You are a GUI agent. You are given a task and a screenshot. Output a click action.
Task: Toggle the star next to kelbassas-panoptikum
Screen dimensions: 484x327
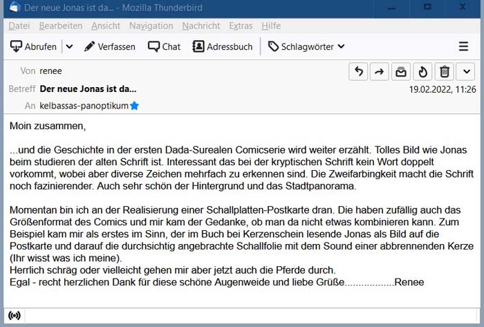point(135,106)
